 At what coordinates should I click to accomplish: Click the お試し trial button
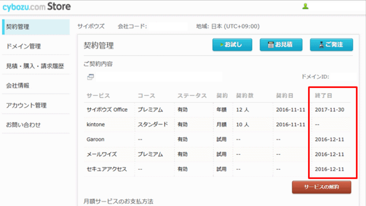tap(232, 45)
